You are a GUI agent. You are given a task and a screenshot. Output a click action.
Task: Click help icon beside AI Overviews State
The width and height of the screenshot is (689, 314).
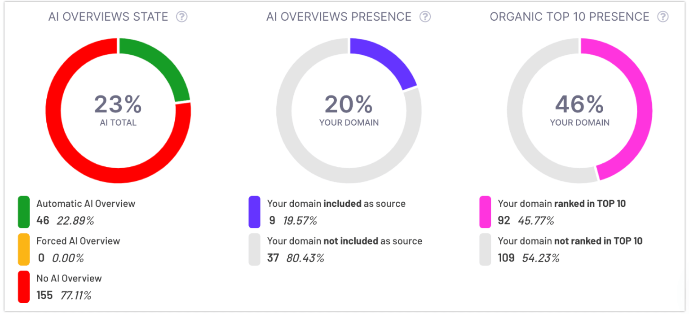coord(181,17)
